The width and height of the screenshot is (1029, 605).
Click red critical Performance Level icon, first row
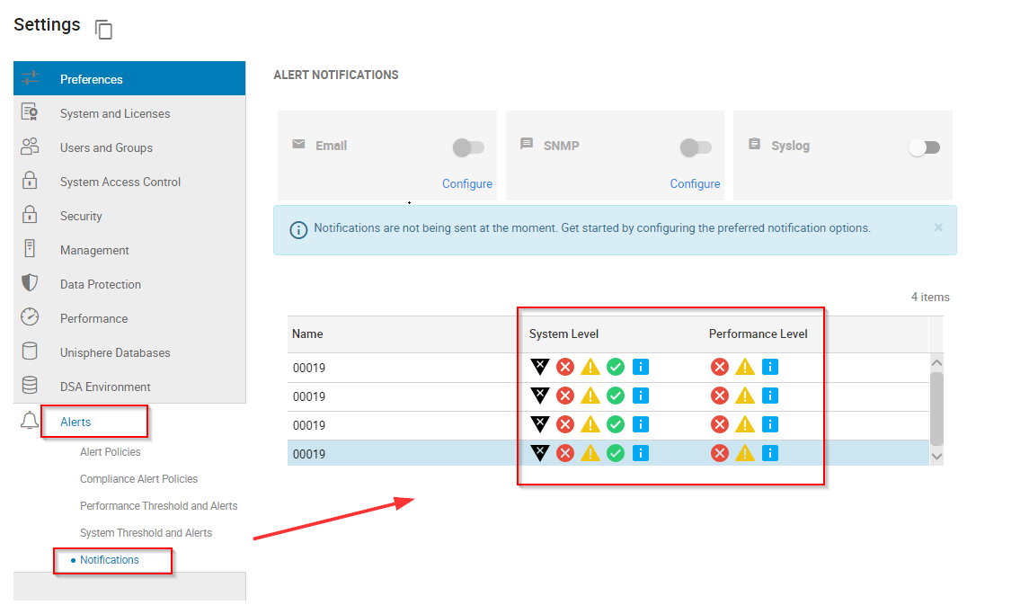(x=720, y=367)
